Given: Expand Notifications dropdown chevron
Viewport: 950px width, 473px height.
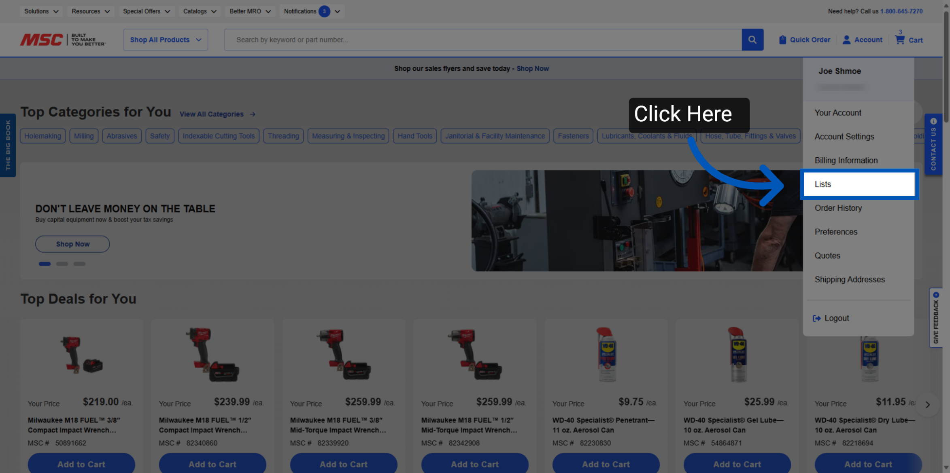Looking at the screenshot, I should 337,11.
